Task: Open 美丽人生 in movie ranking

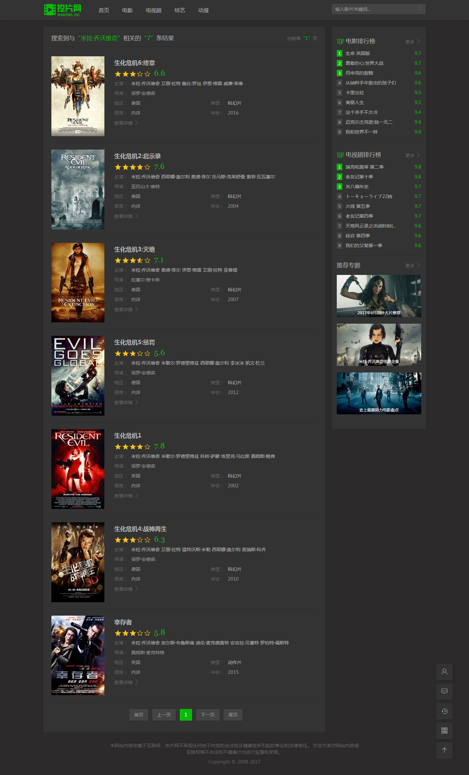Action: coord(355,102)
